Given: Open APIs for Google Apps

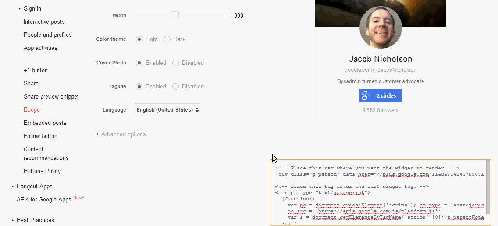Looking at the screenshot, I should 44,200.
